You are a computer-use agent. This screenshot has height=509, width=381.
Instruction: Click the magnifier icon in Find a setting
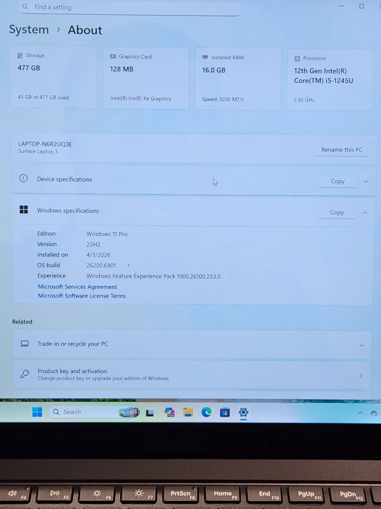pos(25,6)
